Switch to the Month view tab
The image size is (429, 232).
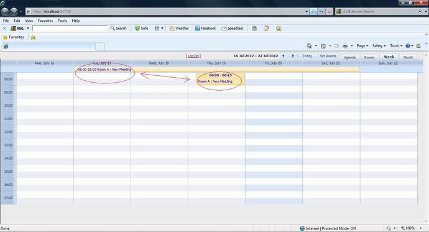pyautogui.click(x=408, y=57)
